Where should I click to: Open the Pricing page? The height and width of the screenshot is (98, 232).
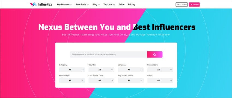click(x=131, y=5)
